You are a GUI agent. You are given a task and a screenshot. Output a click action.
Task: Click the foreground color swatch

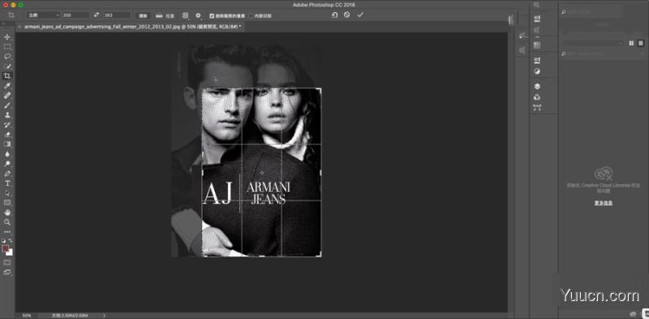pyautogui.click(x=6, y=248)
